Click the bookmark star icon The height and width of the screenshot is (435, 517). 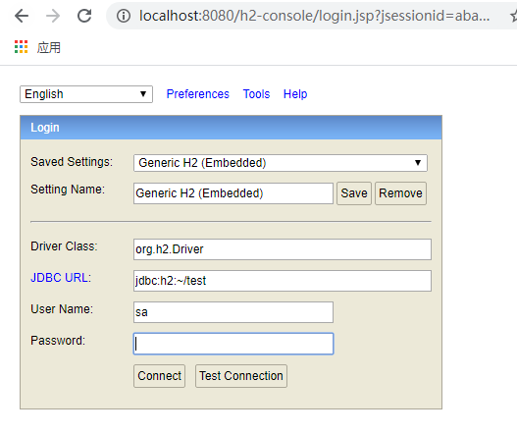513,16
